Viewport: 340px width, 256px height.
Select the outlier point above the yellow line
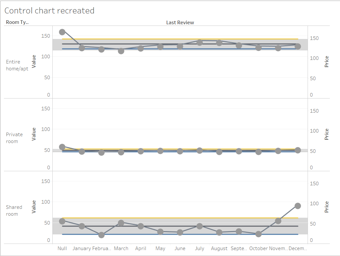(x=62, y=32)
